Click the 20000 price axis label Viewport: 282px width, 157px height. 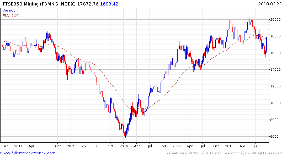point(276,19)
